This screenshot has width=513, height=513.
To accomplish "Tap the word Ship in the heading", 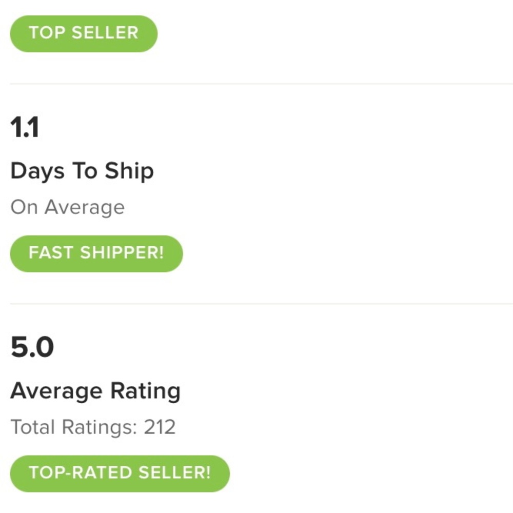I will (129, 171).
